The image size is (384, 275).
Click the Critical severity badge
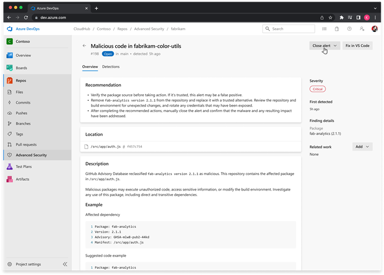(x=317, y=89)
